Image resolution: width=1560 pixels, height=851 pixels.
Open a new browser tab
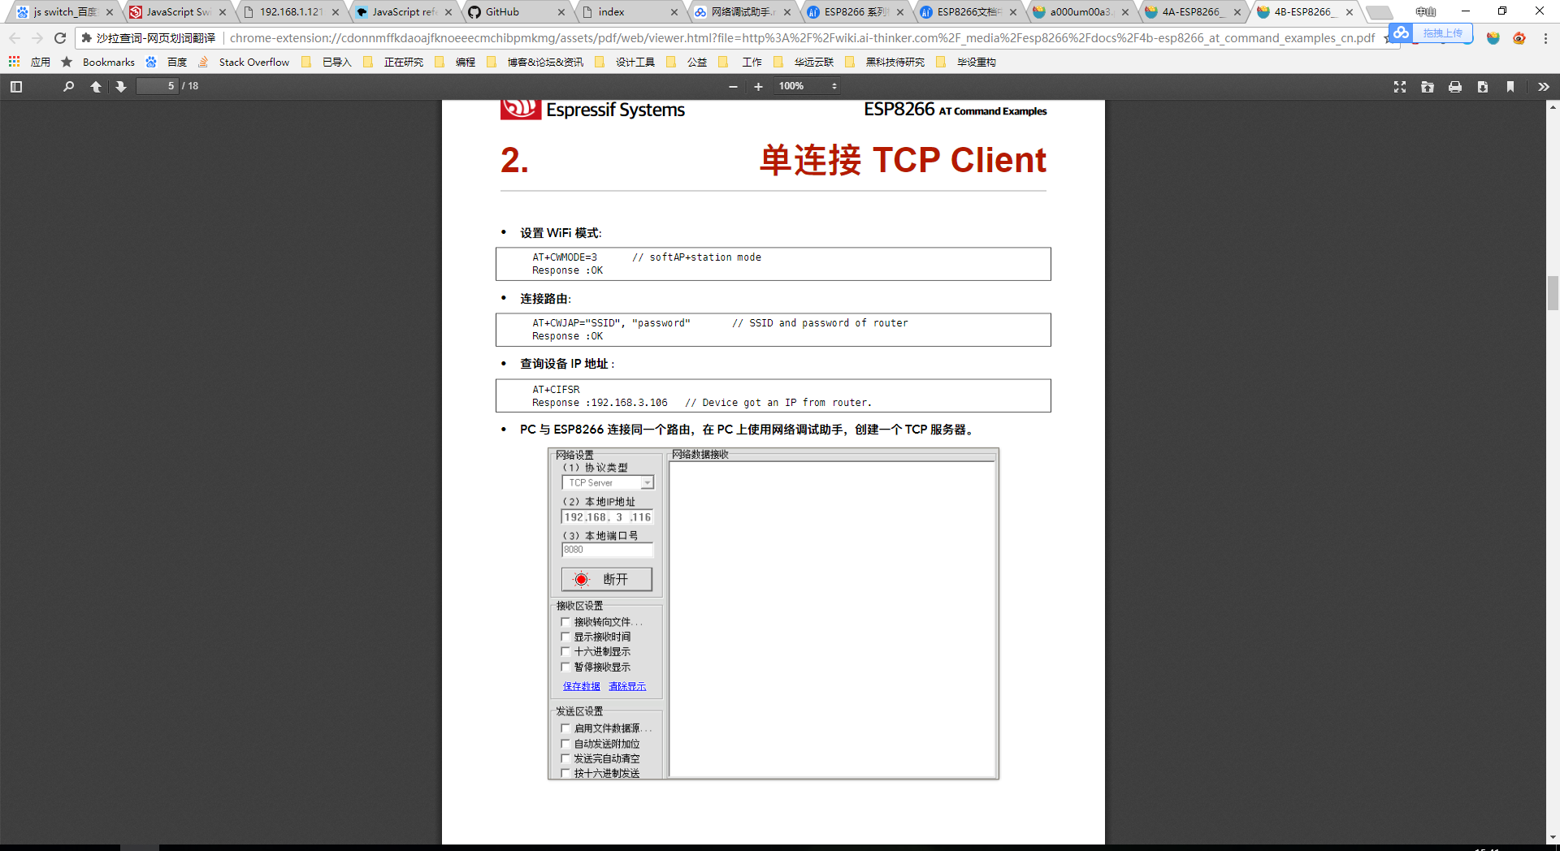pos(1379,12)
